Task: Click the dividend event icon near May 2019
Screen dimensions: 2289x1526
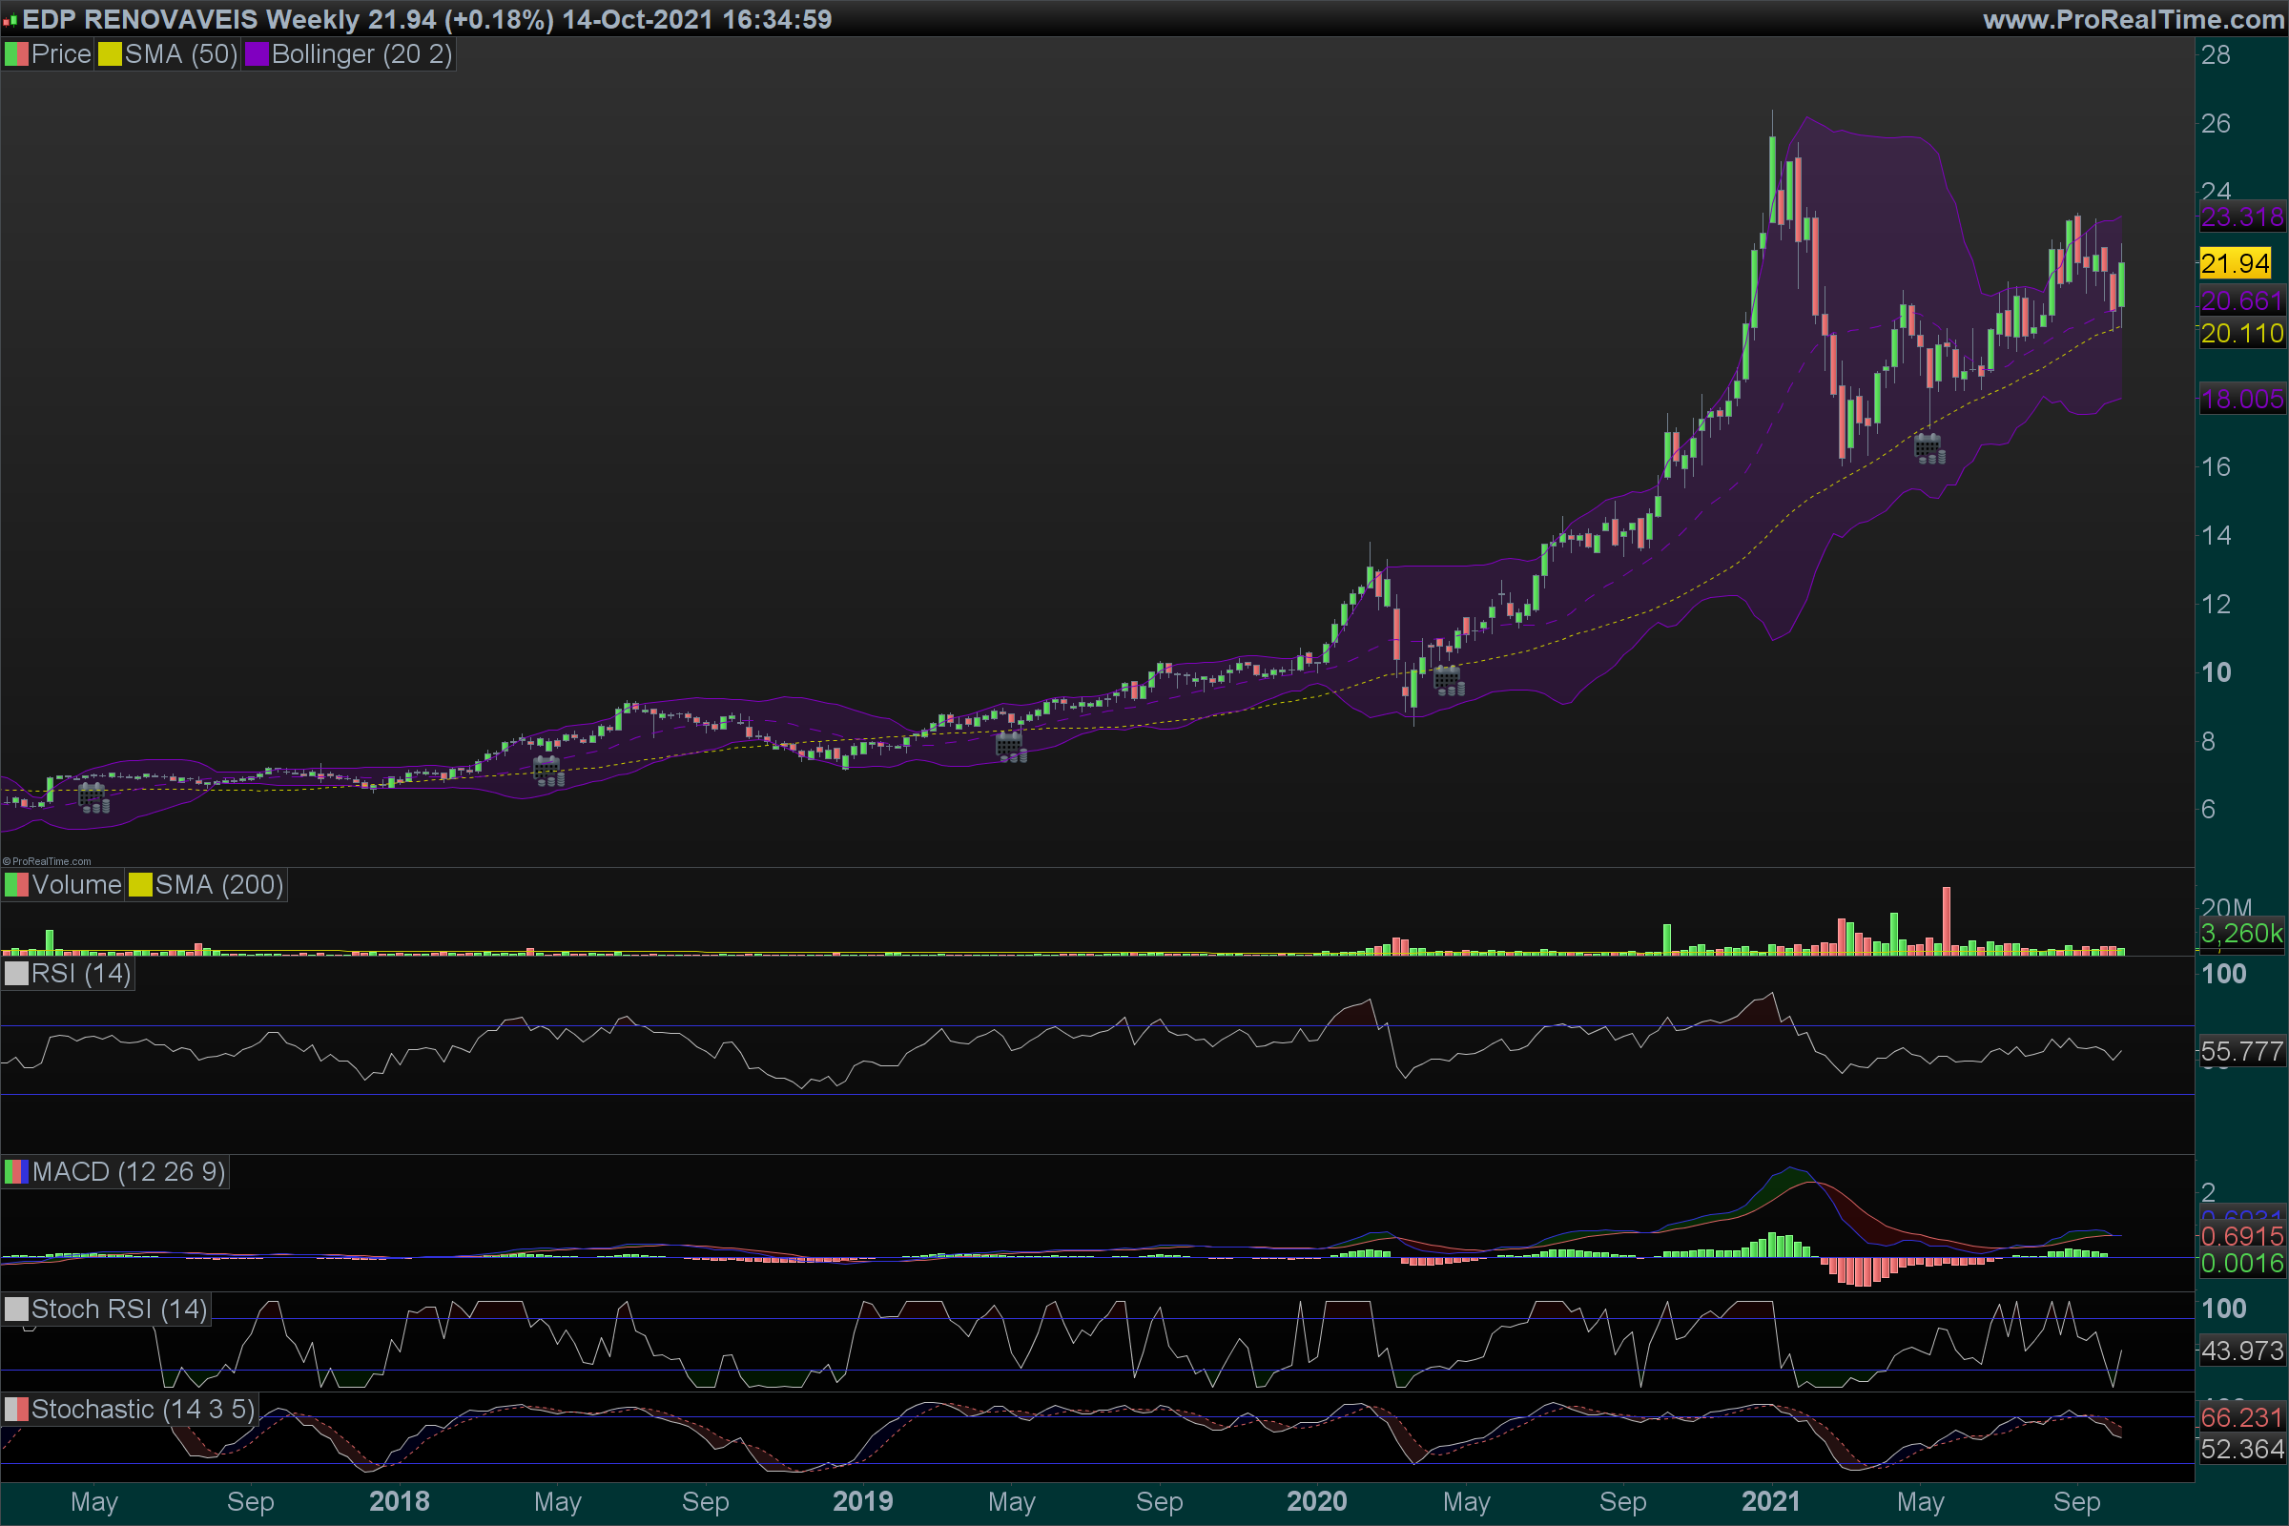Action: click(1010, 747)
